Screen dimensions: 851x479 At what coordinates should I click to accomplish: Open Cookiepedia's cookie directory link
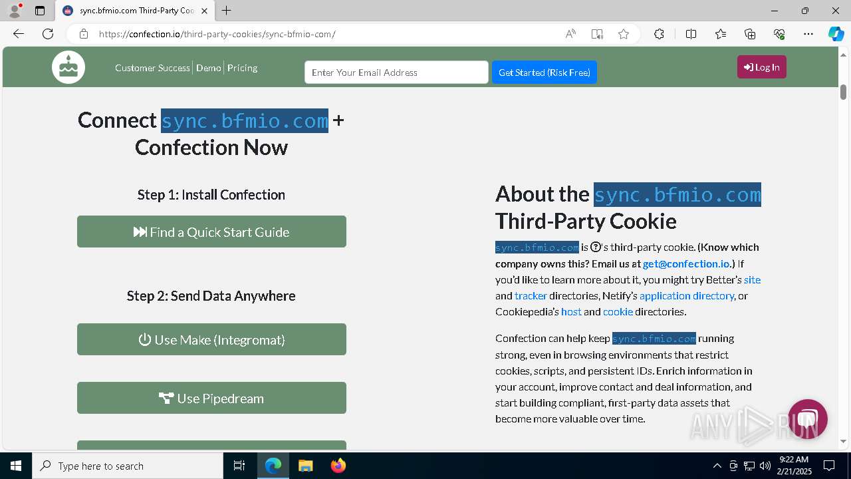pyautogui.click(x=618, y=311)
